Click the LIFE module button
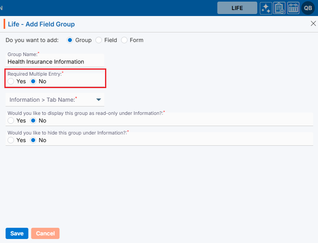This screenshot has height=243, width=318. 237,8
